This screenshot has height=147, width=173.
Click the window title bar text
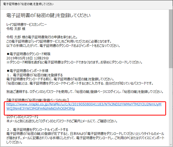pos(28,4)
